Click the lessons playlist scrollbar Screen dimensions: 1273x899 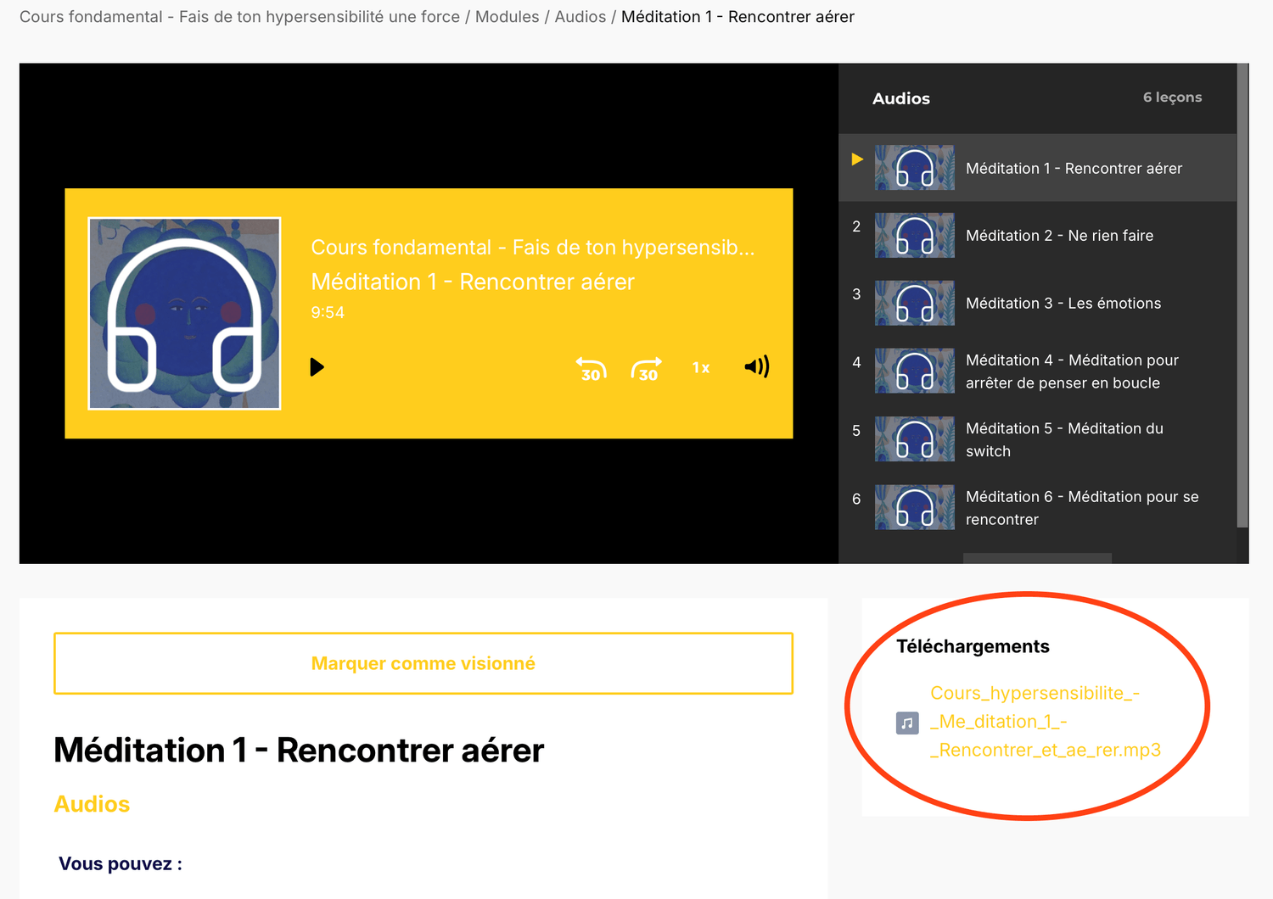tap(1242, 297)
